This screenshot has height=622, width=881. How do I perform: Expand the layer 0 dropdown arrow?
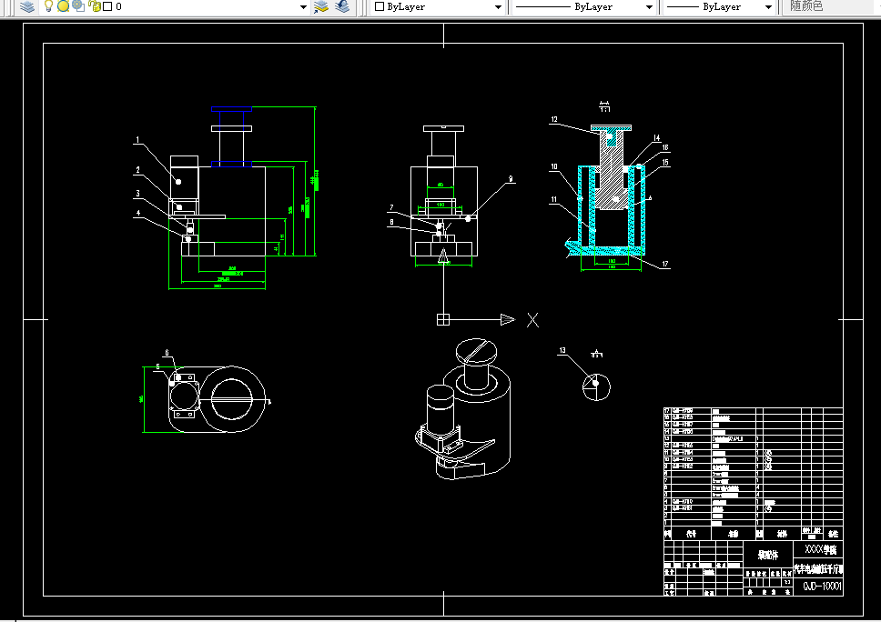pyautogui.click(x=303, y=7)
